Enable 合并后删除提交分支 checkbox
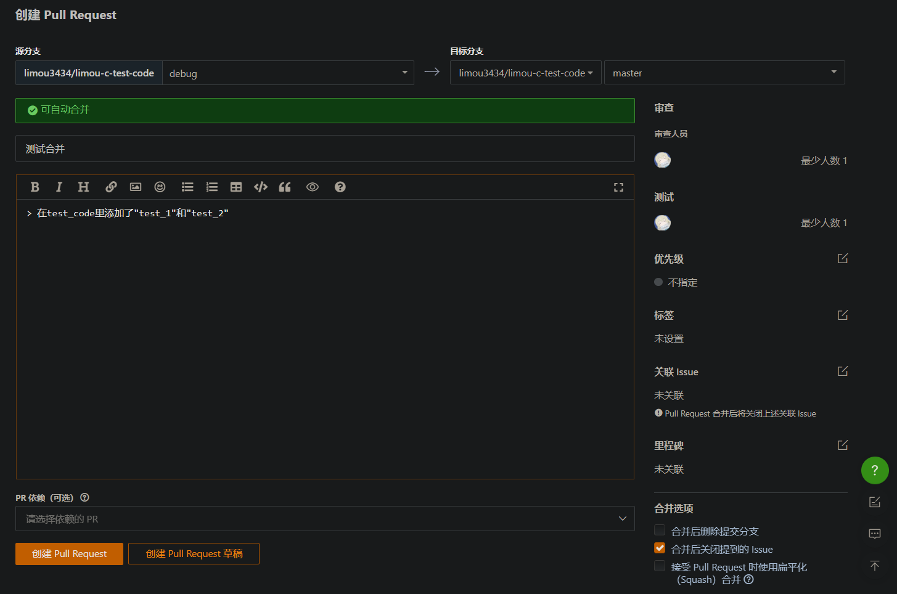 660,531
